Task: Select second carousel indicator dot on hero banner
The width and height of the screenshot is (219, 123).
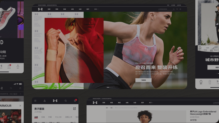Action: coord(111,87)
